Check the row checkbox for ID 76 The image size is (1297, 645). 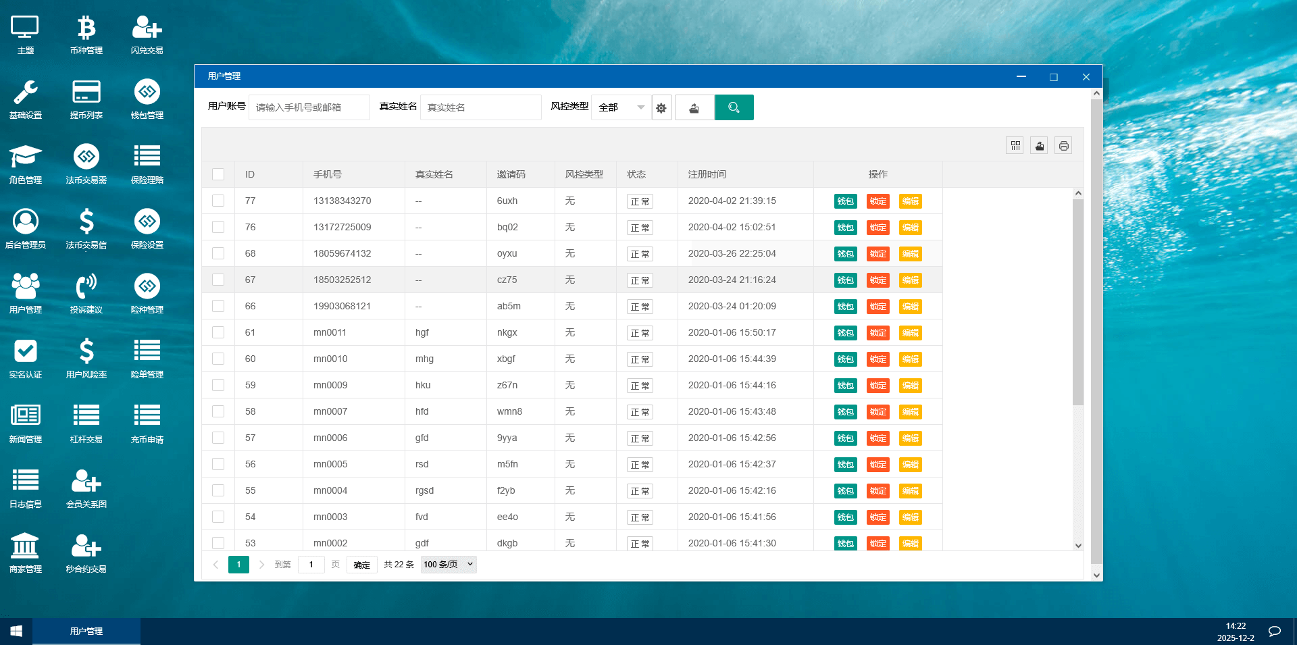click(x=218, y=227)
